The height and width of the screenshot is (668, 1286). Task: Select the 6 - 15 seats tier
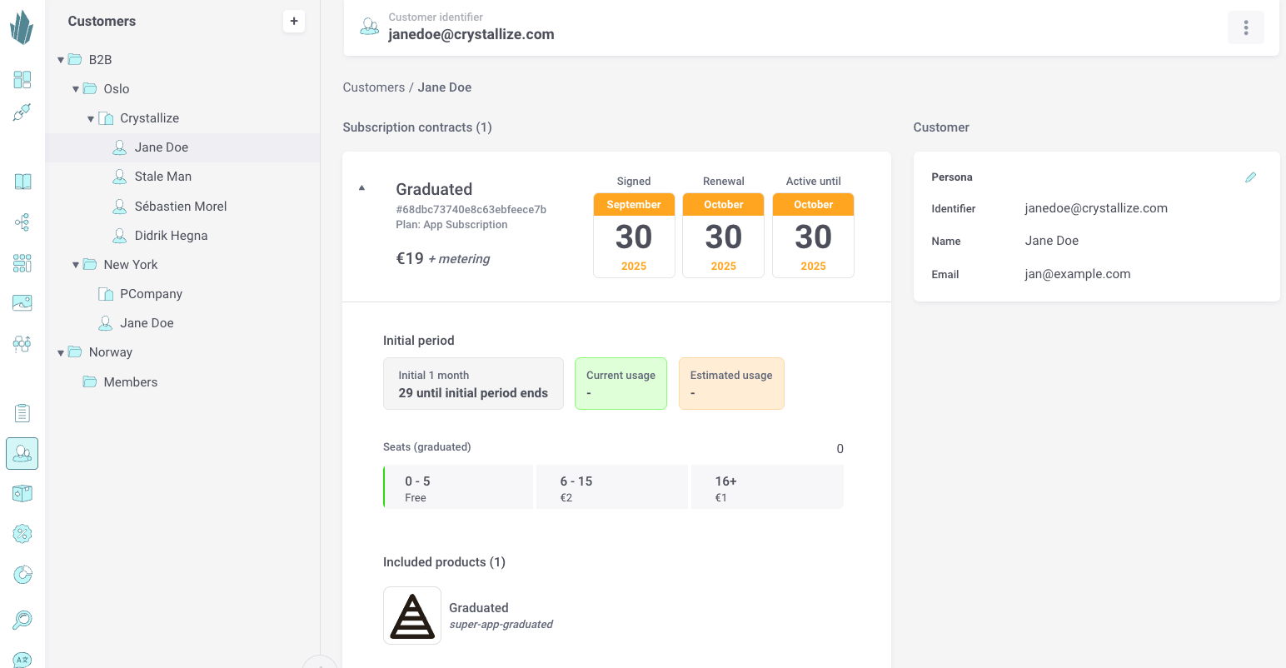click(612, 487)
